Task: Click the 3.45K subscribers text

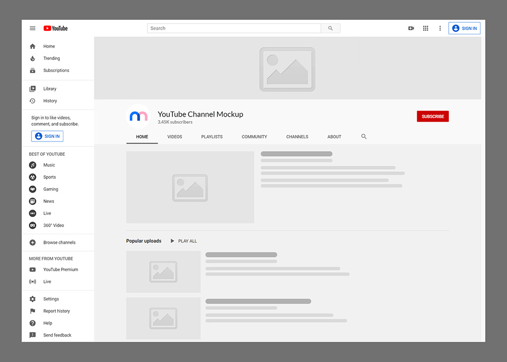Action: (x=175, y=122)
